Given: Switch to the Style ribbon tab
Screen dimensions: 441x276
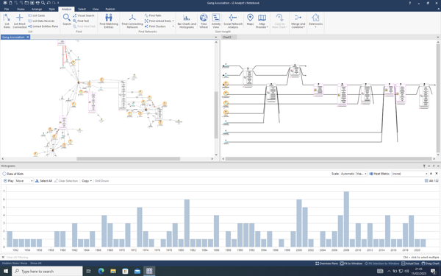Looking at the screenshot, I should (x=51, y=9).
